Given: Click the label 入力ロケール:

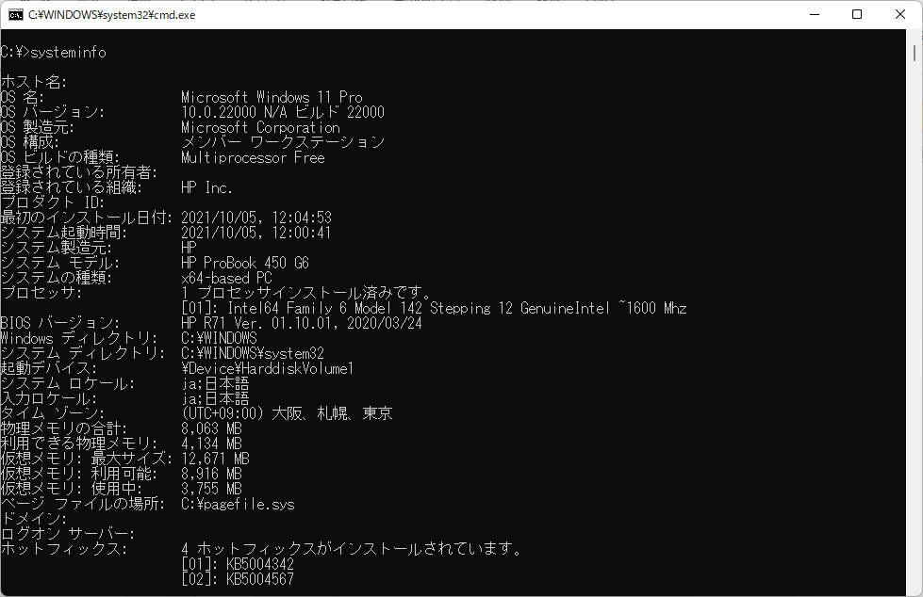Looking at the screenshot, I should (49, 398).
